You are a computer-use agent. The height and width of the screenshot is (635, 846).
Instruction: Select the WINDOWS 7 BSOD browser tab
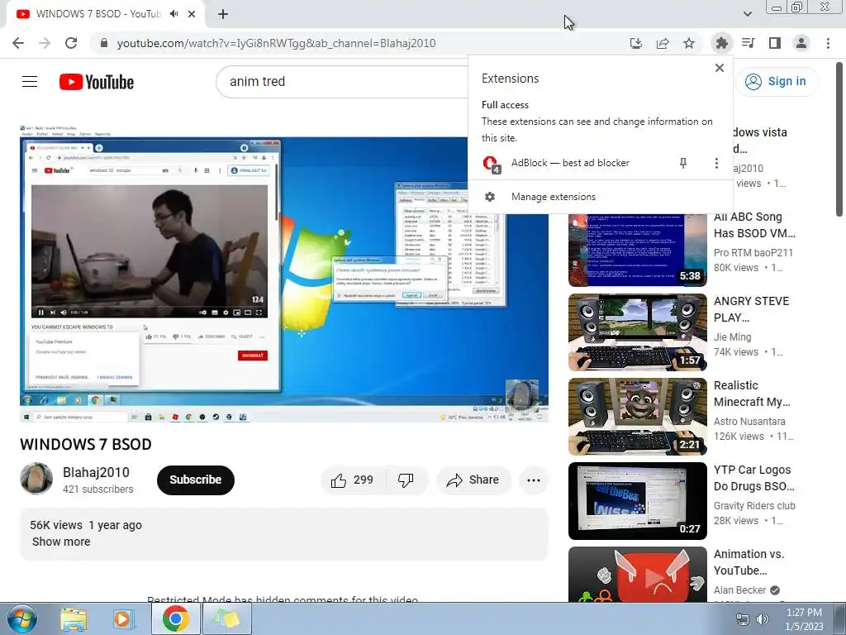(x=99, y=14)
